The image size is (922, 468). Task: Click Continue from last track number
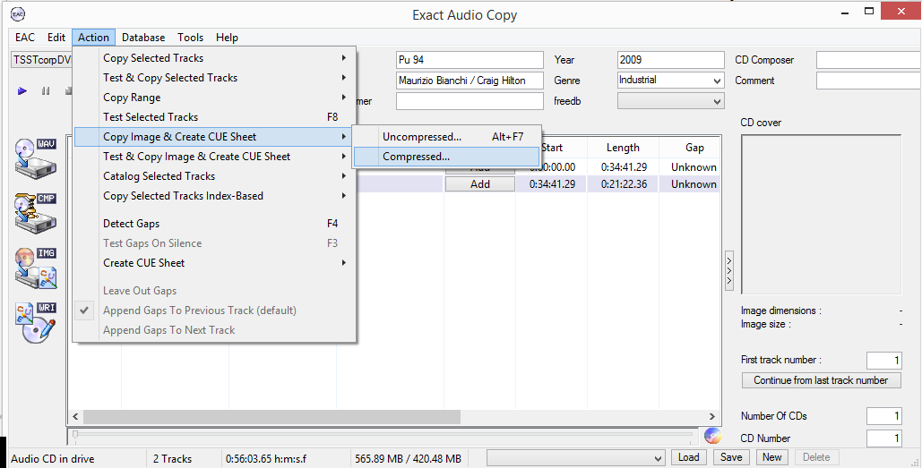(x=821, y=380)
